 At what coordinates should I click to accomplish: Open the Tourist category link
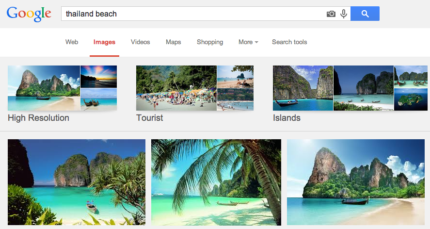pyautogui.click(x=149, y=118)
